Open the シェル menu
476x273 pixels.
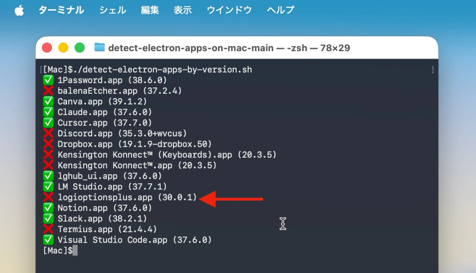(112, 10)
